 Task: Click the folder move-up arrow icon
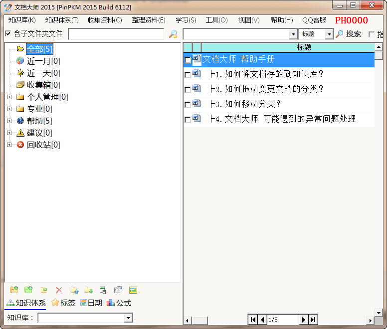coord(74,290)
